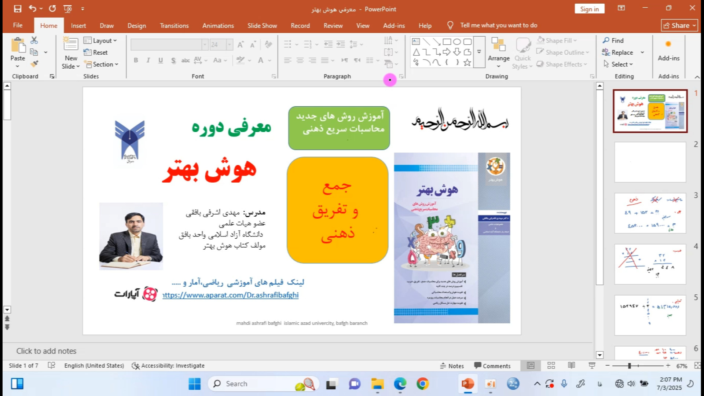The image size is (704, 396).
Task: Open Slide Sorter view icon
Action: [551, 366]
